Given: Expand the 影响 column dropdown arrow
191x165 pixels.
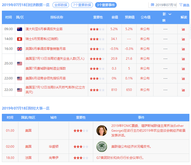Looking at the screenshot, I should click(170, 14).
